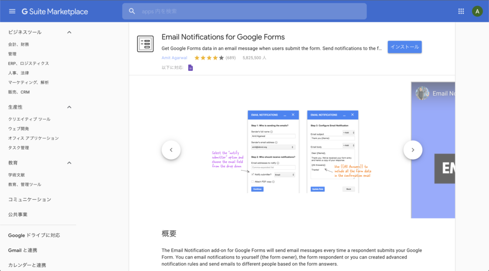Image resolution: width=489 pixels, height=271 pixels.
Task: Install the add-on with インストール button
Action: [404, 47]
